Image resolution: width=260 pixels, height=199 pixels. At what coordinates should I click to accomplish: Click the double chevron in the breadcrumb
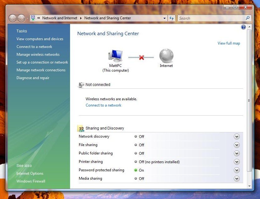39,18
